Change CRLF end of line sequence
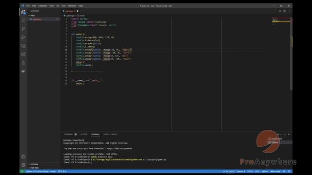The width and height of the screenshot is (312, 175). (x=257, y=172)
